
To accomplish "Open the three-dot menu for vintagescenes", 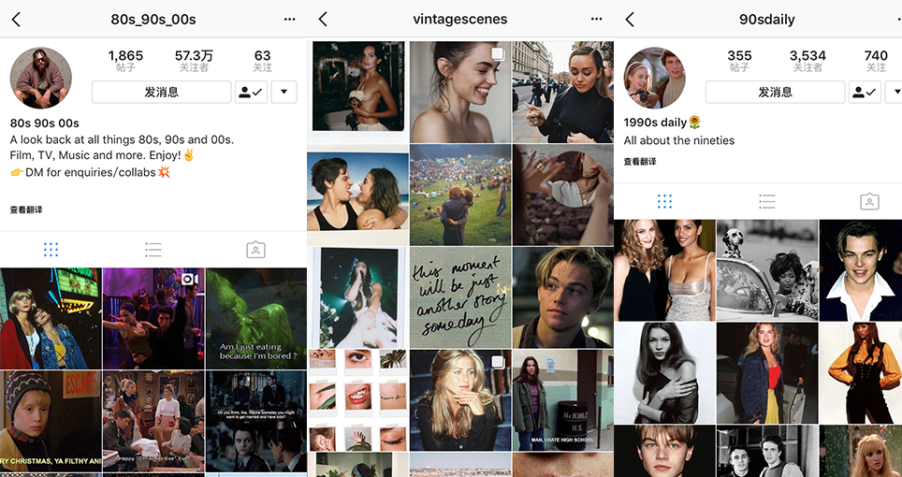I will [x=597, y=20].
